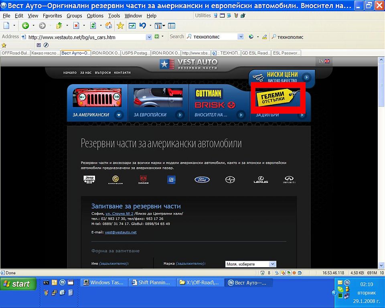The width and height of the screenshot is (385, 308).
Task: Toggle the popup blocker icon in status bar
Action: click(283, 273)
